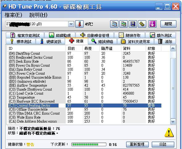Screen dimensions: 182x149
Task: Click the purple download arrow icon
Action: tap(152, 24)
